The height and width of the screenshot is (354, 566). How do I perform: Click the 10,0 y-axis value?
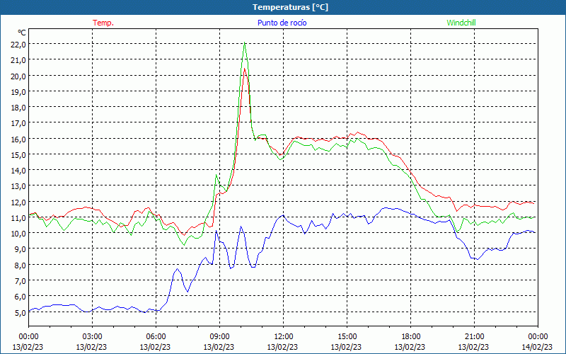point(19,233)
